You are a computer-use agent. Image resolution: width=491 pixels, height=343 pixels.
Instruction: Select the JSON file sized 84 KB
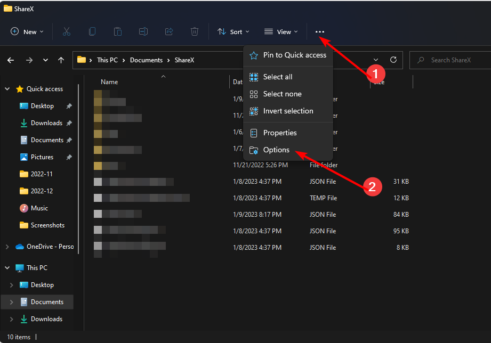[x=252, y=215]
